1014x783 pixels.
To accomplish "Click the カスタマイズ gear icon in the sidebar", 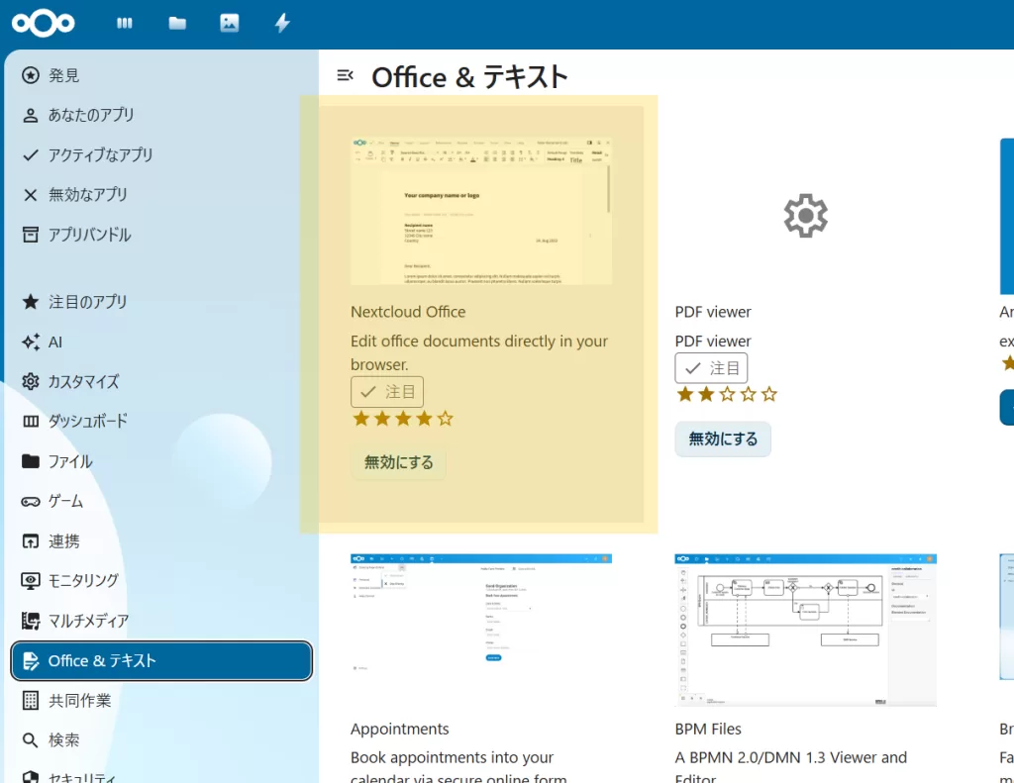I will click(x=30, y=381).
